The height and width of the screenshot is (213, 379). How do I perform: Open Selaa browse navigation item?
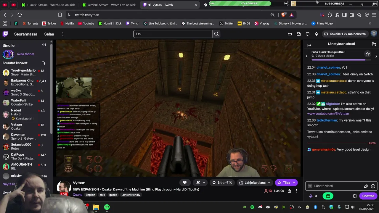(x=49, y=34)
